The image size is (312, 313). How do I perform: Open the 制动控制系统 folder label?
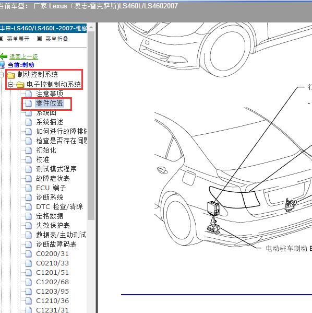(x=38, y=74)
